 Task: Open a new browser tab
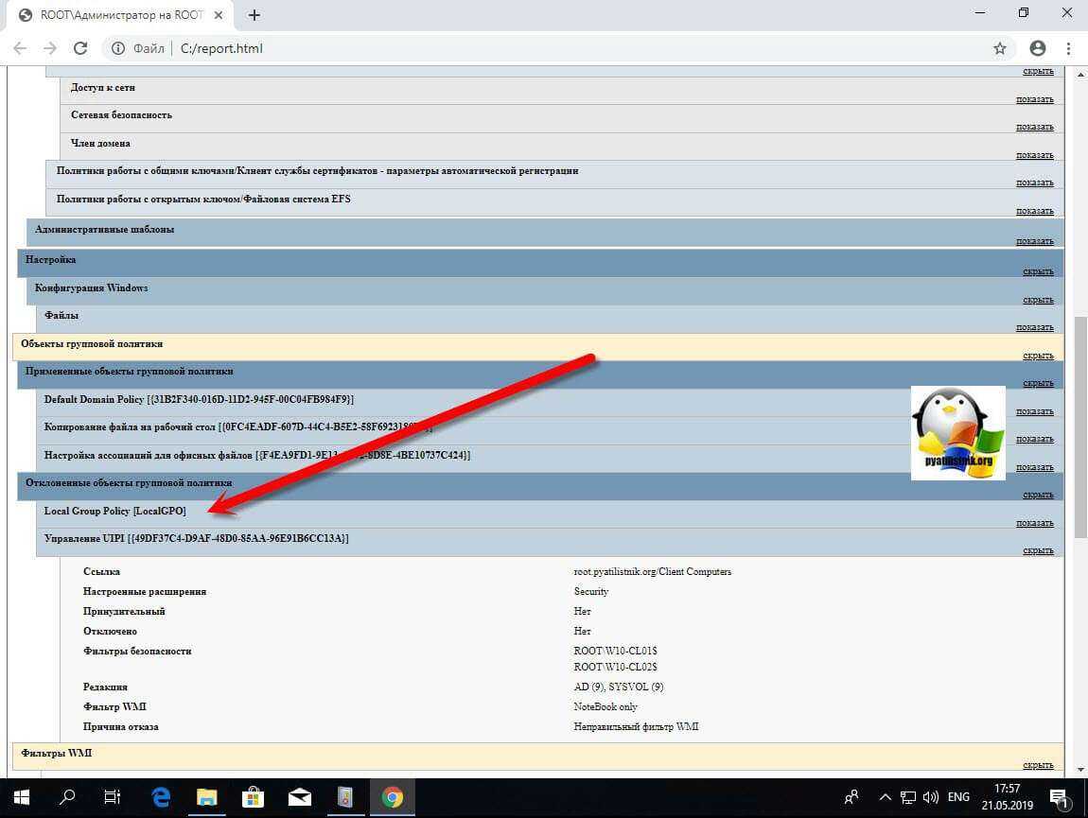tap(254, 15)
